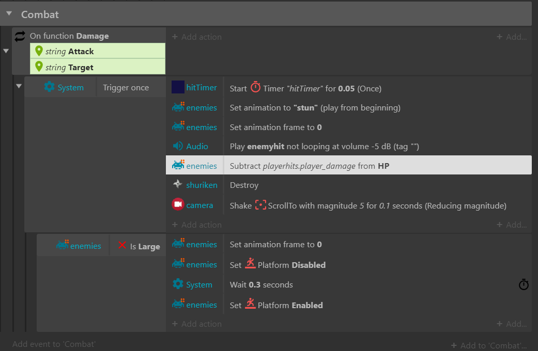
Task: Select the string Target parameter pin icon
Action: click(39, 67)
